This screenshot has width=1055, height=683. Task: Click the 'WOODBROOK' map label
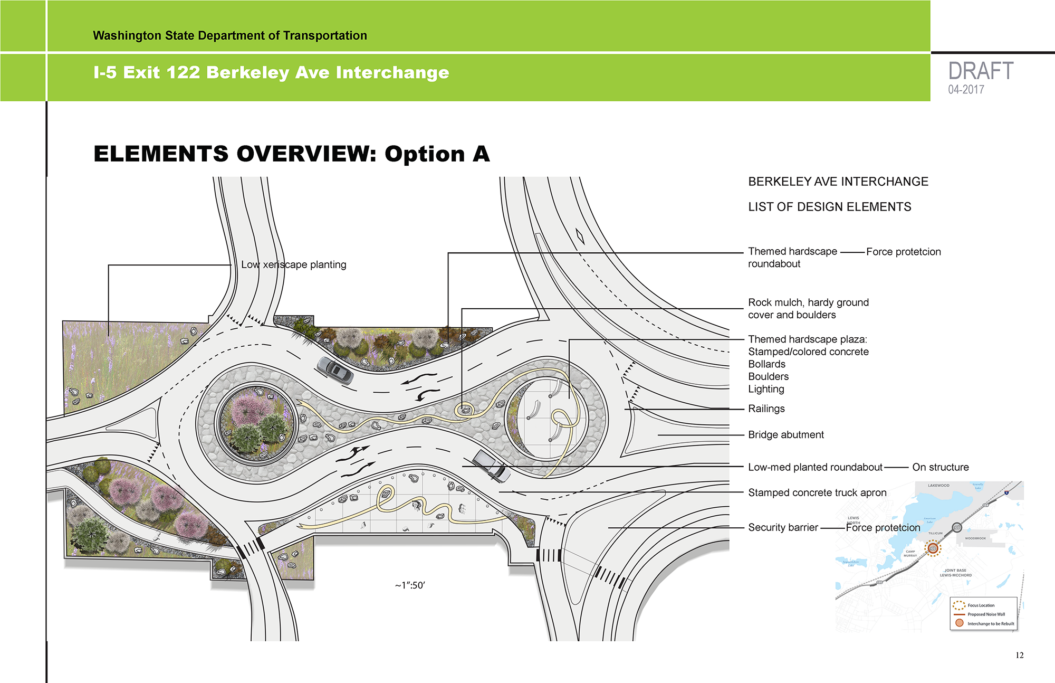pos(975,538)
